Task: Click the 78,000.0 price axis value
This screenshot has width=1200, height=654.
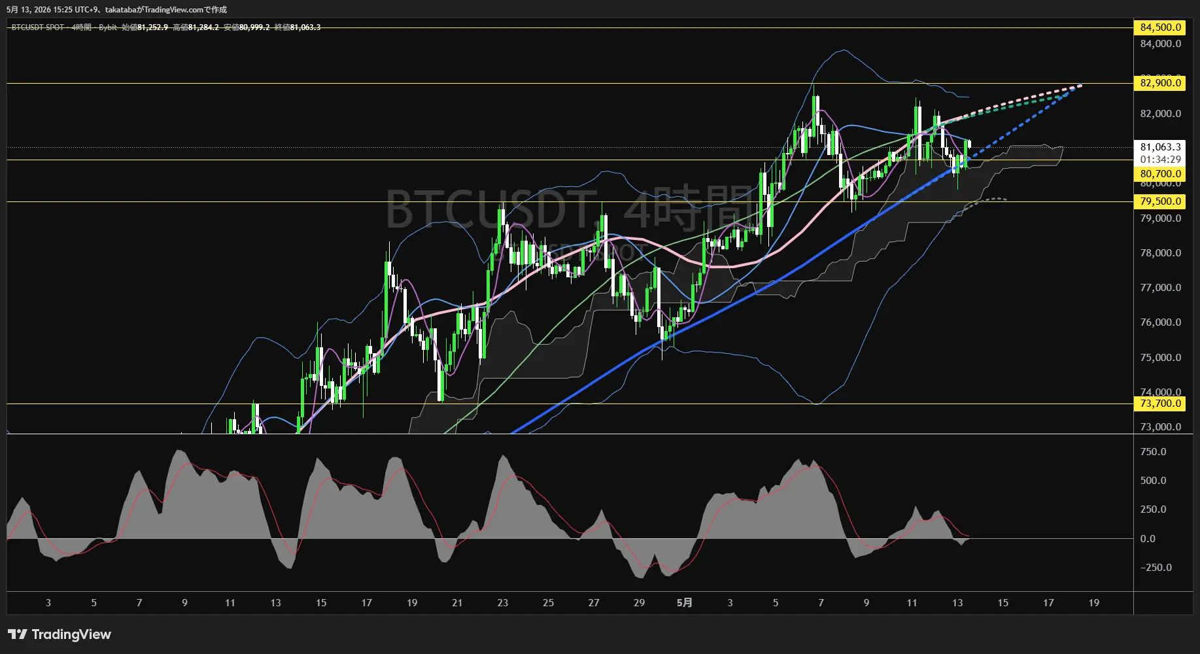Action: point(1160,253)
